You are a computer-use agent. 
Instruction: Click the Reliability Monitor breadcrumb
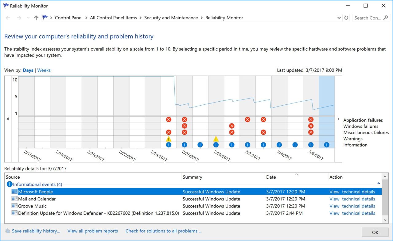(224, 18)
